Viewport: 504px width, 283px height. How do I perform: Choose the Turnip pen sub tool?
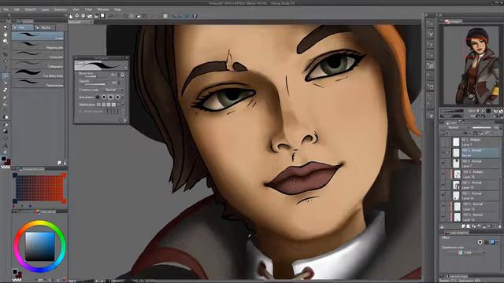38,55
